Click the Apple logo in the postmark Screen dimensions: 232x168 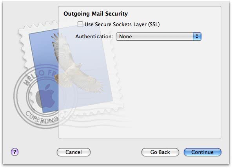point(46,96)
